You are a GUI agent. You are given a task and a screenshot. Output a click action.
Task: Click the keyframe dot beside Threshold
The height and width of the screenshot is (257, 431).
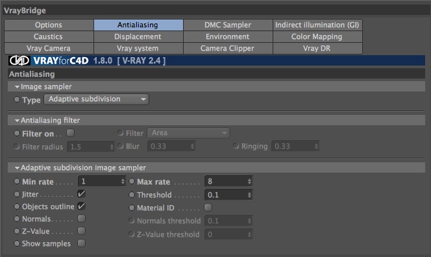132,195
